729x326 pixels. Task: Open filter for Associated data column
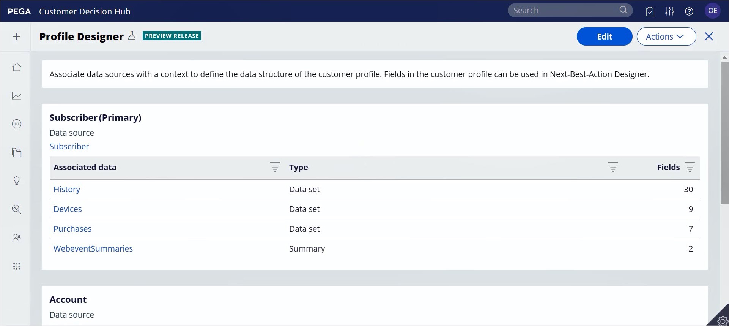pos(275,167)
